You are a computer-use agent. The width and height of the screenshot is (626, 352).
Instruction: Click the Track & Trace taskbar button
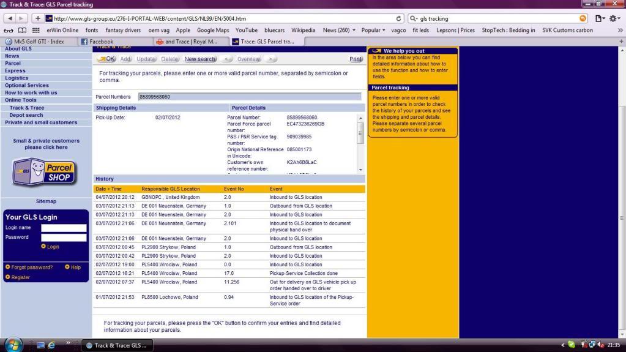click(x=117, y=345)
